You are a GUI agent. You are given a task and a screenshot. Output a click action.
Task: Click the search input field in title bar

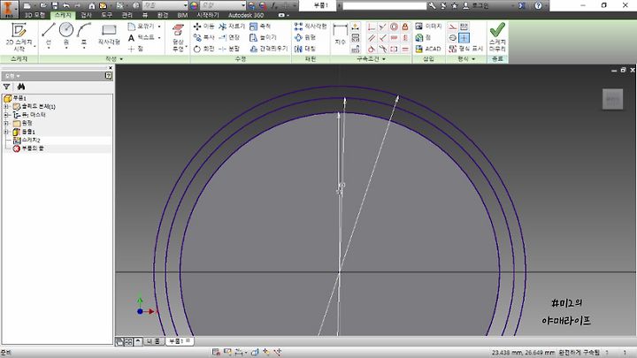tap(384, 5)
